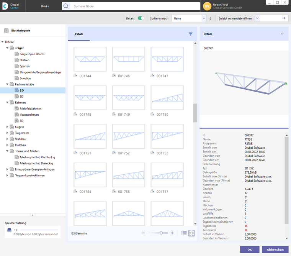This screenshot has height=256, width=291.
Task: Click the storage drive icon under Speichernutzung
Action: click(9, 230)
